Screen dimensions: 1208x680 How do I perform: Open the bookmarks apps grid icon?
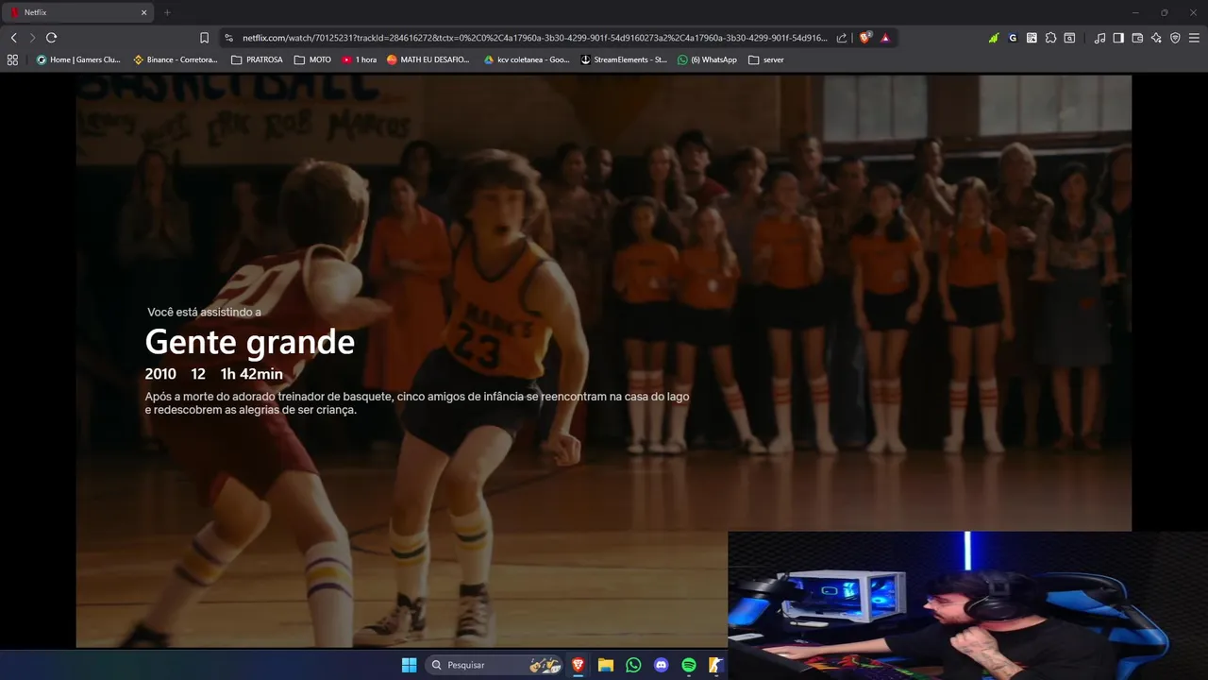pos(12,59)
